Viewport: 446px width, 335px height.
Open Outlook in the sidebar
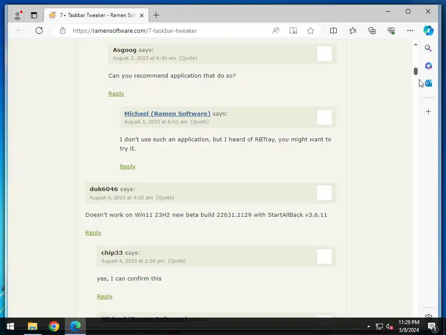pyautogui.click(x=429, y=83)
